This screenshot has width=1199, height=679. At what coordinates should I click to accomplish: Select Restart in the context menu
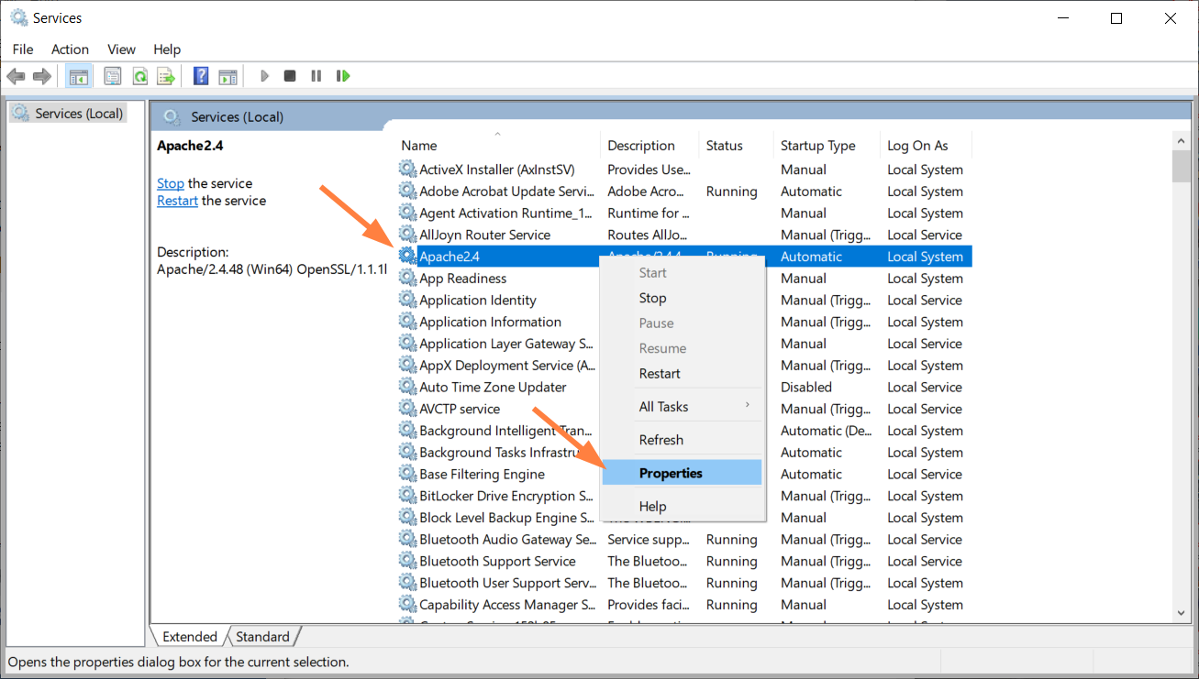[x=660, y=374]
